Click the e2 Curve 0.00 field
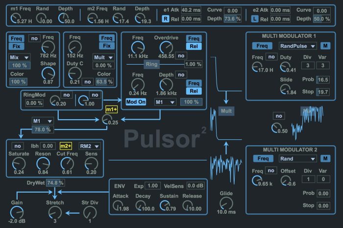 (321, 10)
